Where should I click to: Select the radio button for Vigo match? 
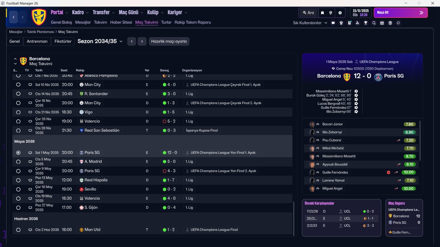(x=18, y=112)
